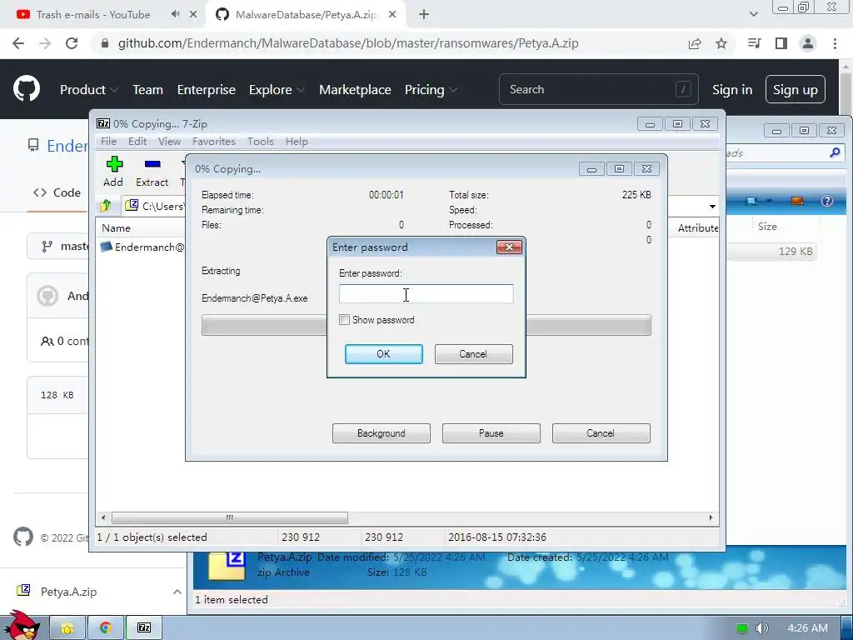Click the Attribute column header
This screenshot has height=640, width=853.
pos(697,228)
